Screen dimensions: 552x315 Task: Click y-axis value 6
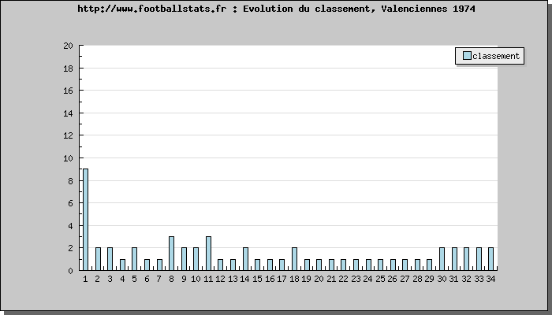click(70, 203)
